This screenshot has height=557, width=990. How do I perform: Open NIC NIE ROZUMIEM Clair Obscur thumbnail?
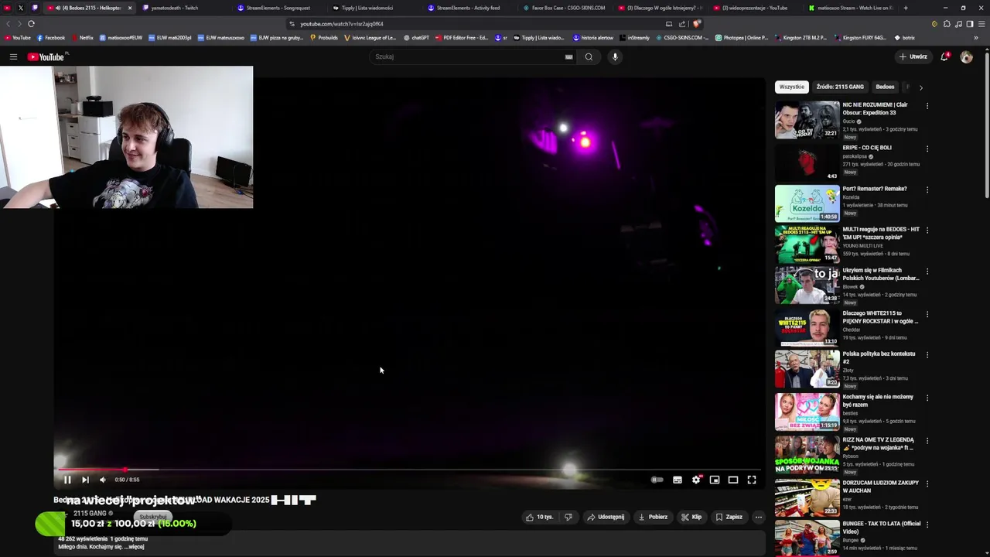coord(807,120)
